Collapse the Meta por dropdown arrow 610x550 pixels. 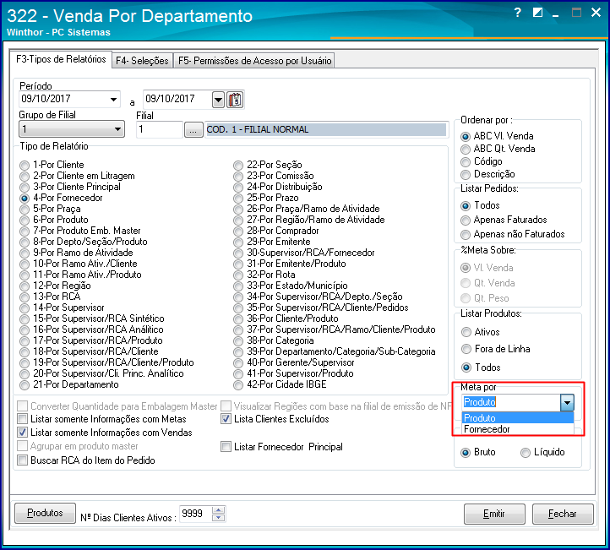tap(567, 403)
